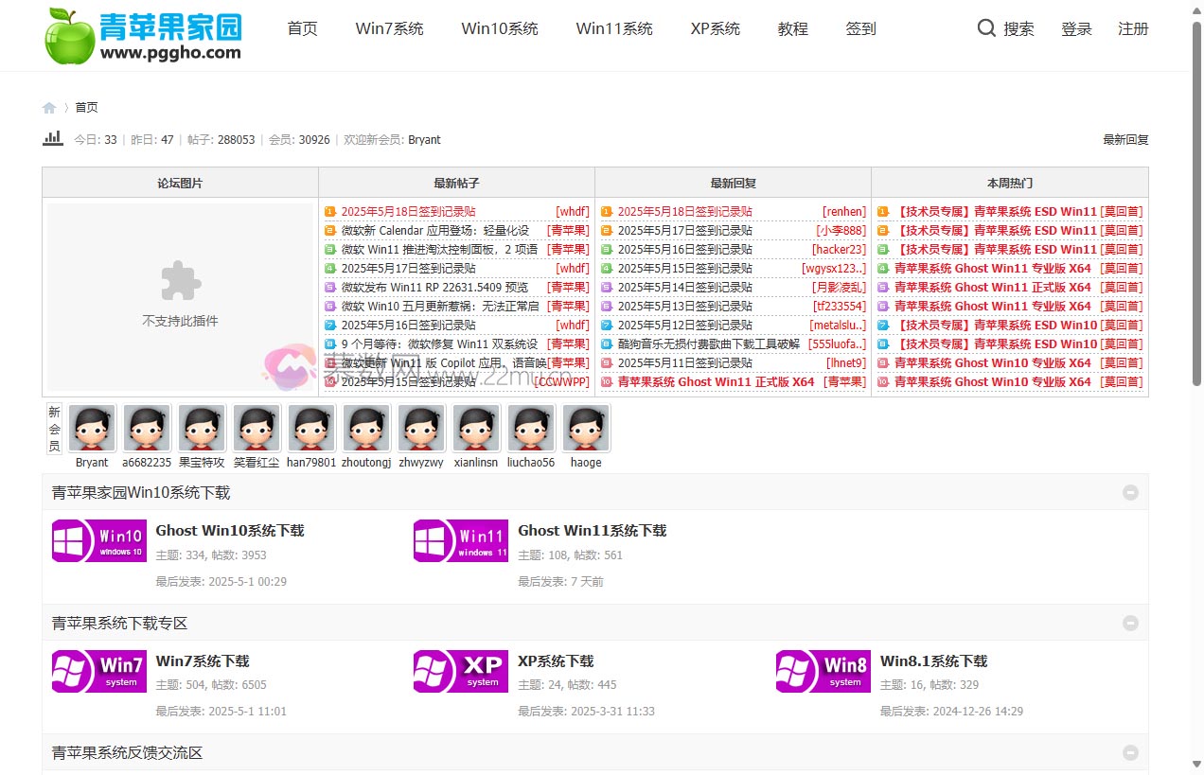Click the home breadcrumb icon
This screenshot has height=775, width=1204.
(x=49, y=108)
